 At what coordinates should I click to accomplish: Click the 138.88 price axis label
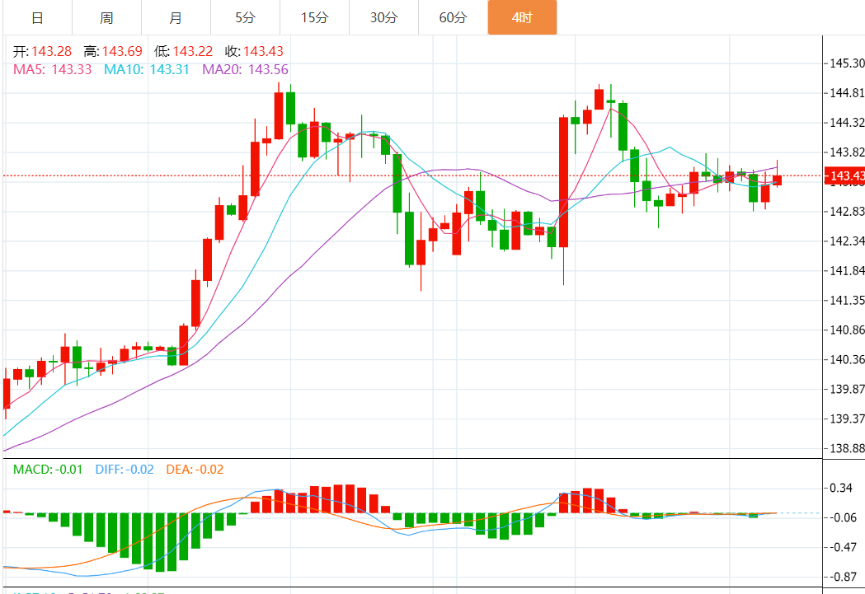click(847, 448)
